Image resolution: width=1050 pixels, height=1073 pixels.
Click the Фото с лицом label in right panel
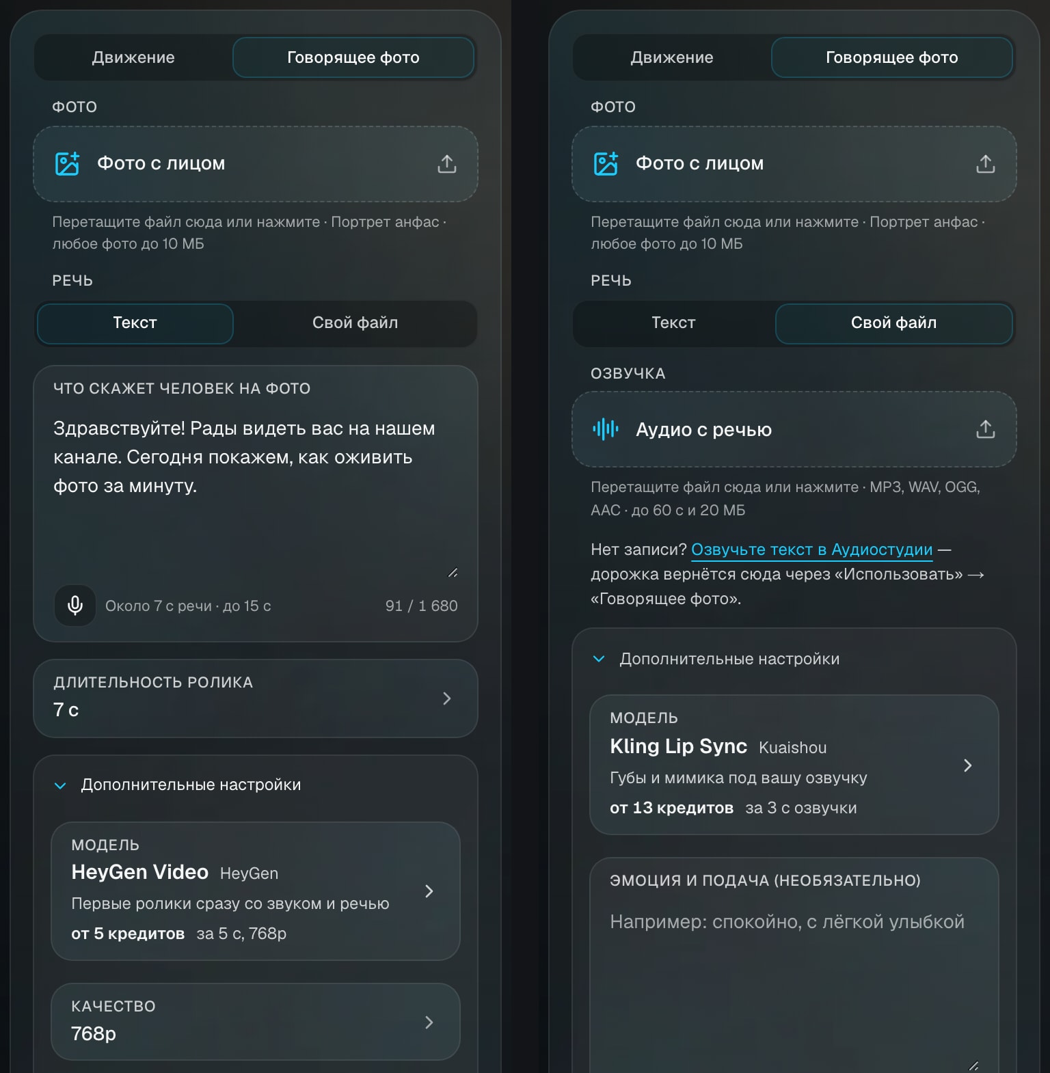click(700, 163)
